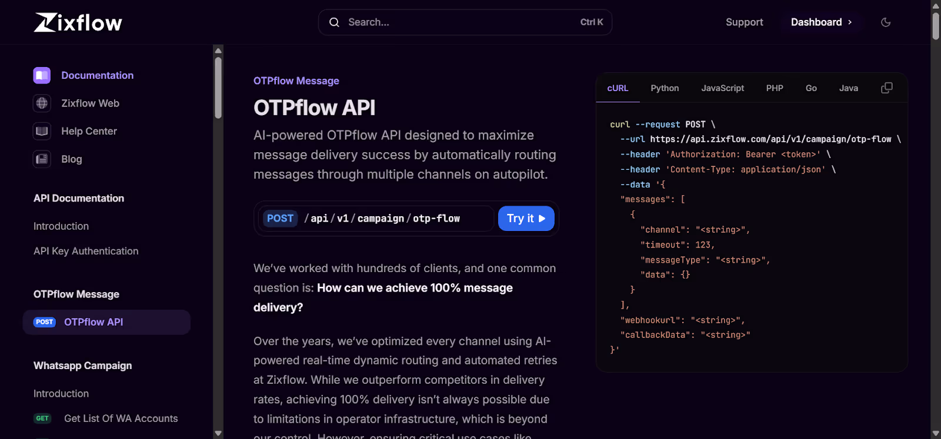The height and width of the screenshot is (439, 941).
Task: Click the OTPflow Message breadcrumb
Action: (296, 81)
